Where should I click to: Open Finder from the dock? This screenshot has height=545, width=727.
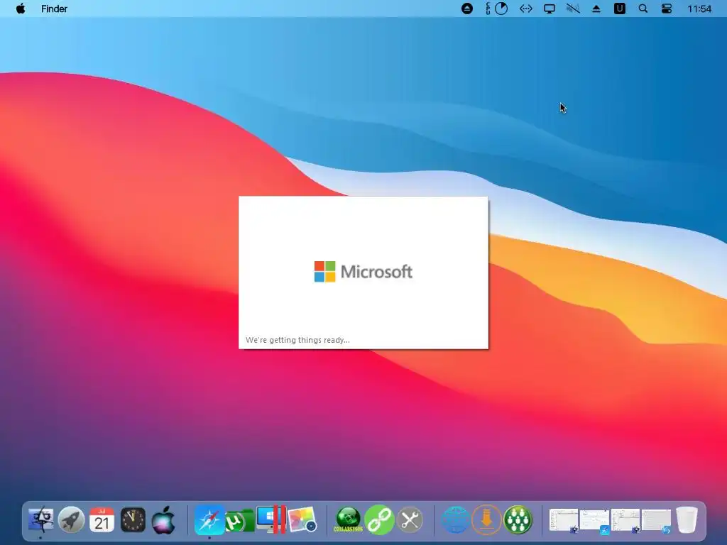[40, 519]
